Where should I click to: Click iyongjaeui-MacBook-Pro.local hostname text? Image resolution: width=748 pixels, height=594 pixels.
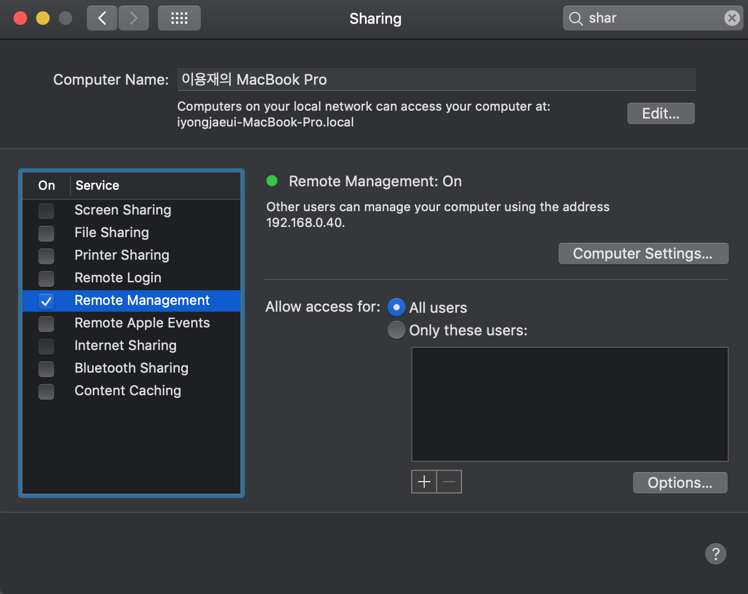[x=265, y=122]
